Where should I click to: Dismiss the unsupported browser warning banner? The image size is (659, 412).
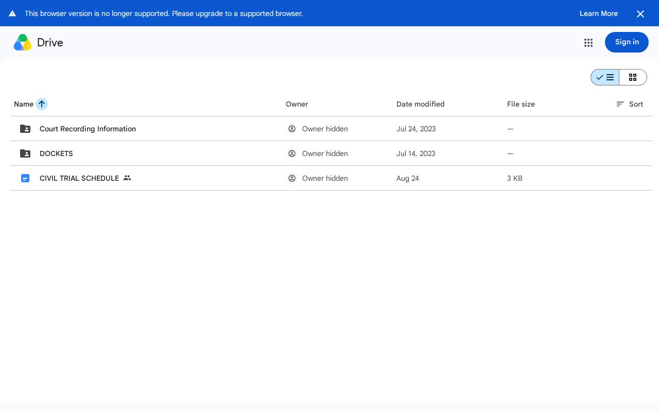point(640,14)
